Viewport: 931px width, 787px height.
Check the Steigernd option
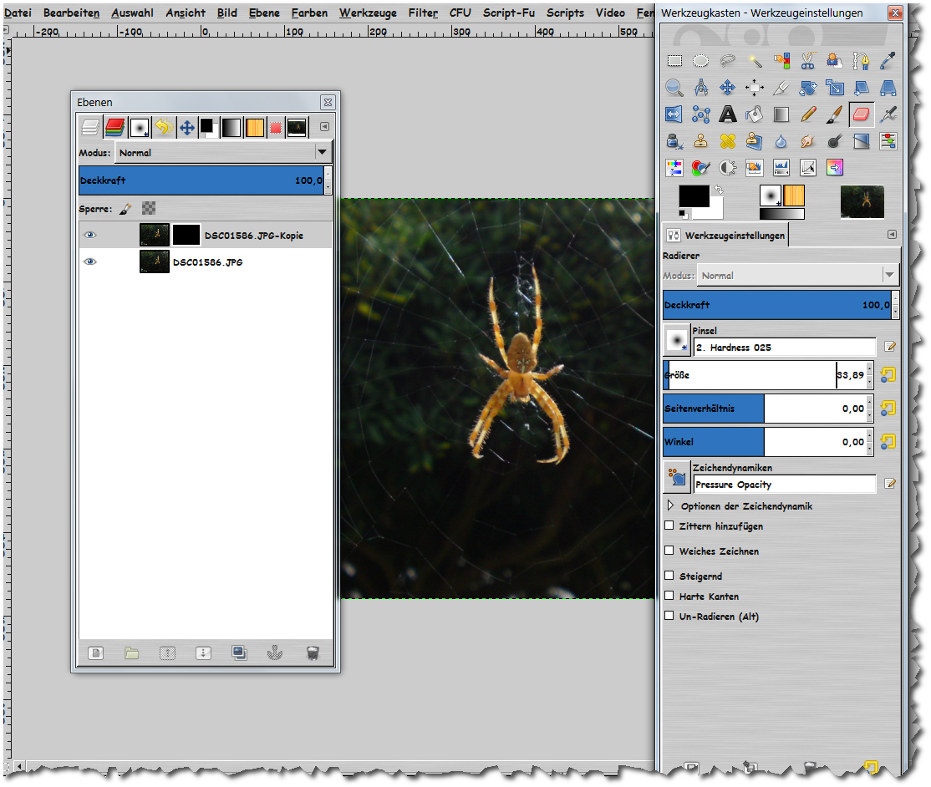669,576
